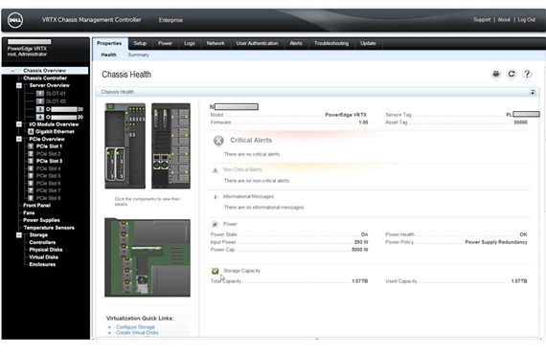Click the Dell logo
The height and width of the screenshot is (355, 546).
tap(15, 20)
